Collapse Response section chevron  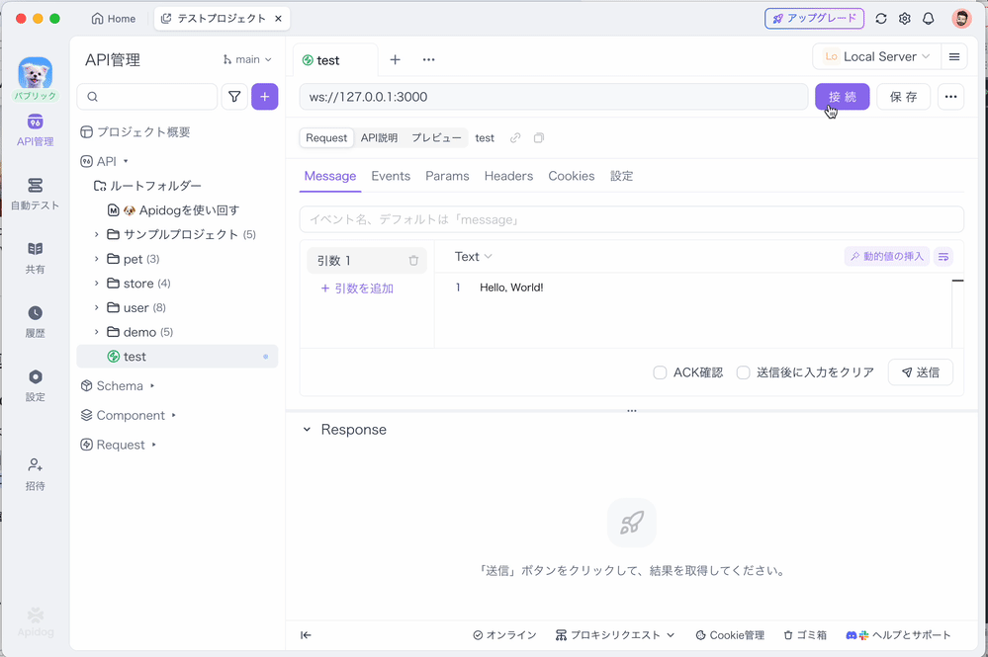(x=307, y=429)
